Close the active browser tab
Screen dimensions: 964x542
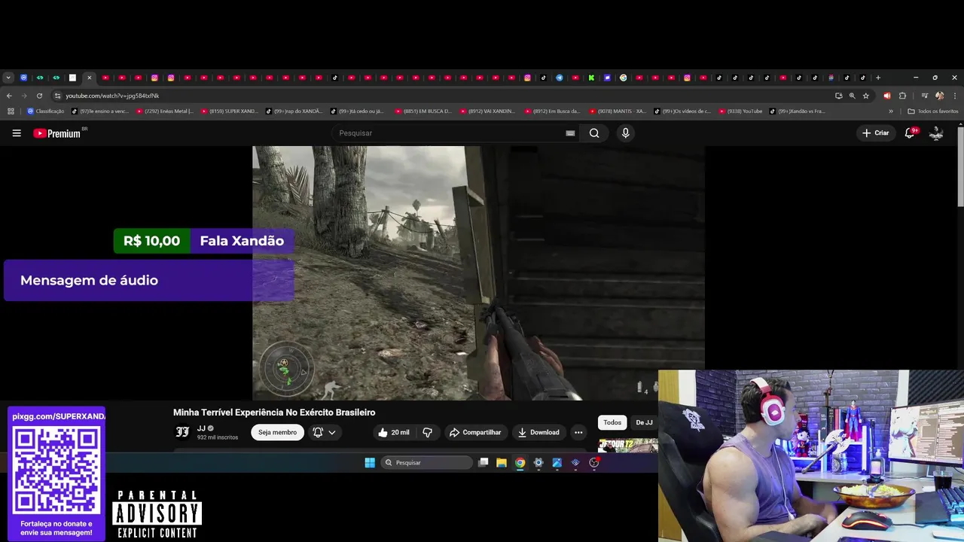[x=89, y=78]
